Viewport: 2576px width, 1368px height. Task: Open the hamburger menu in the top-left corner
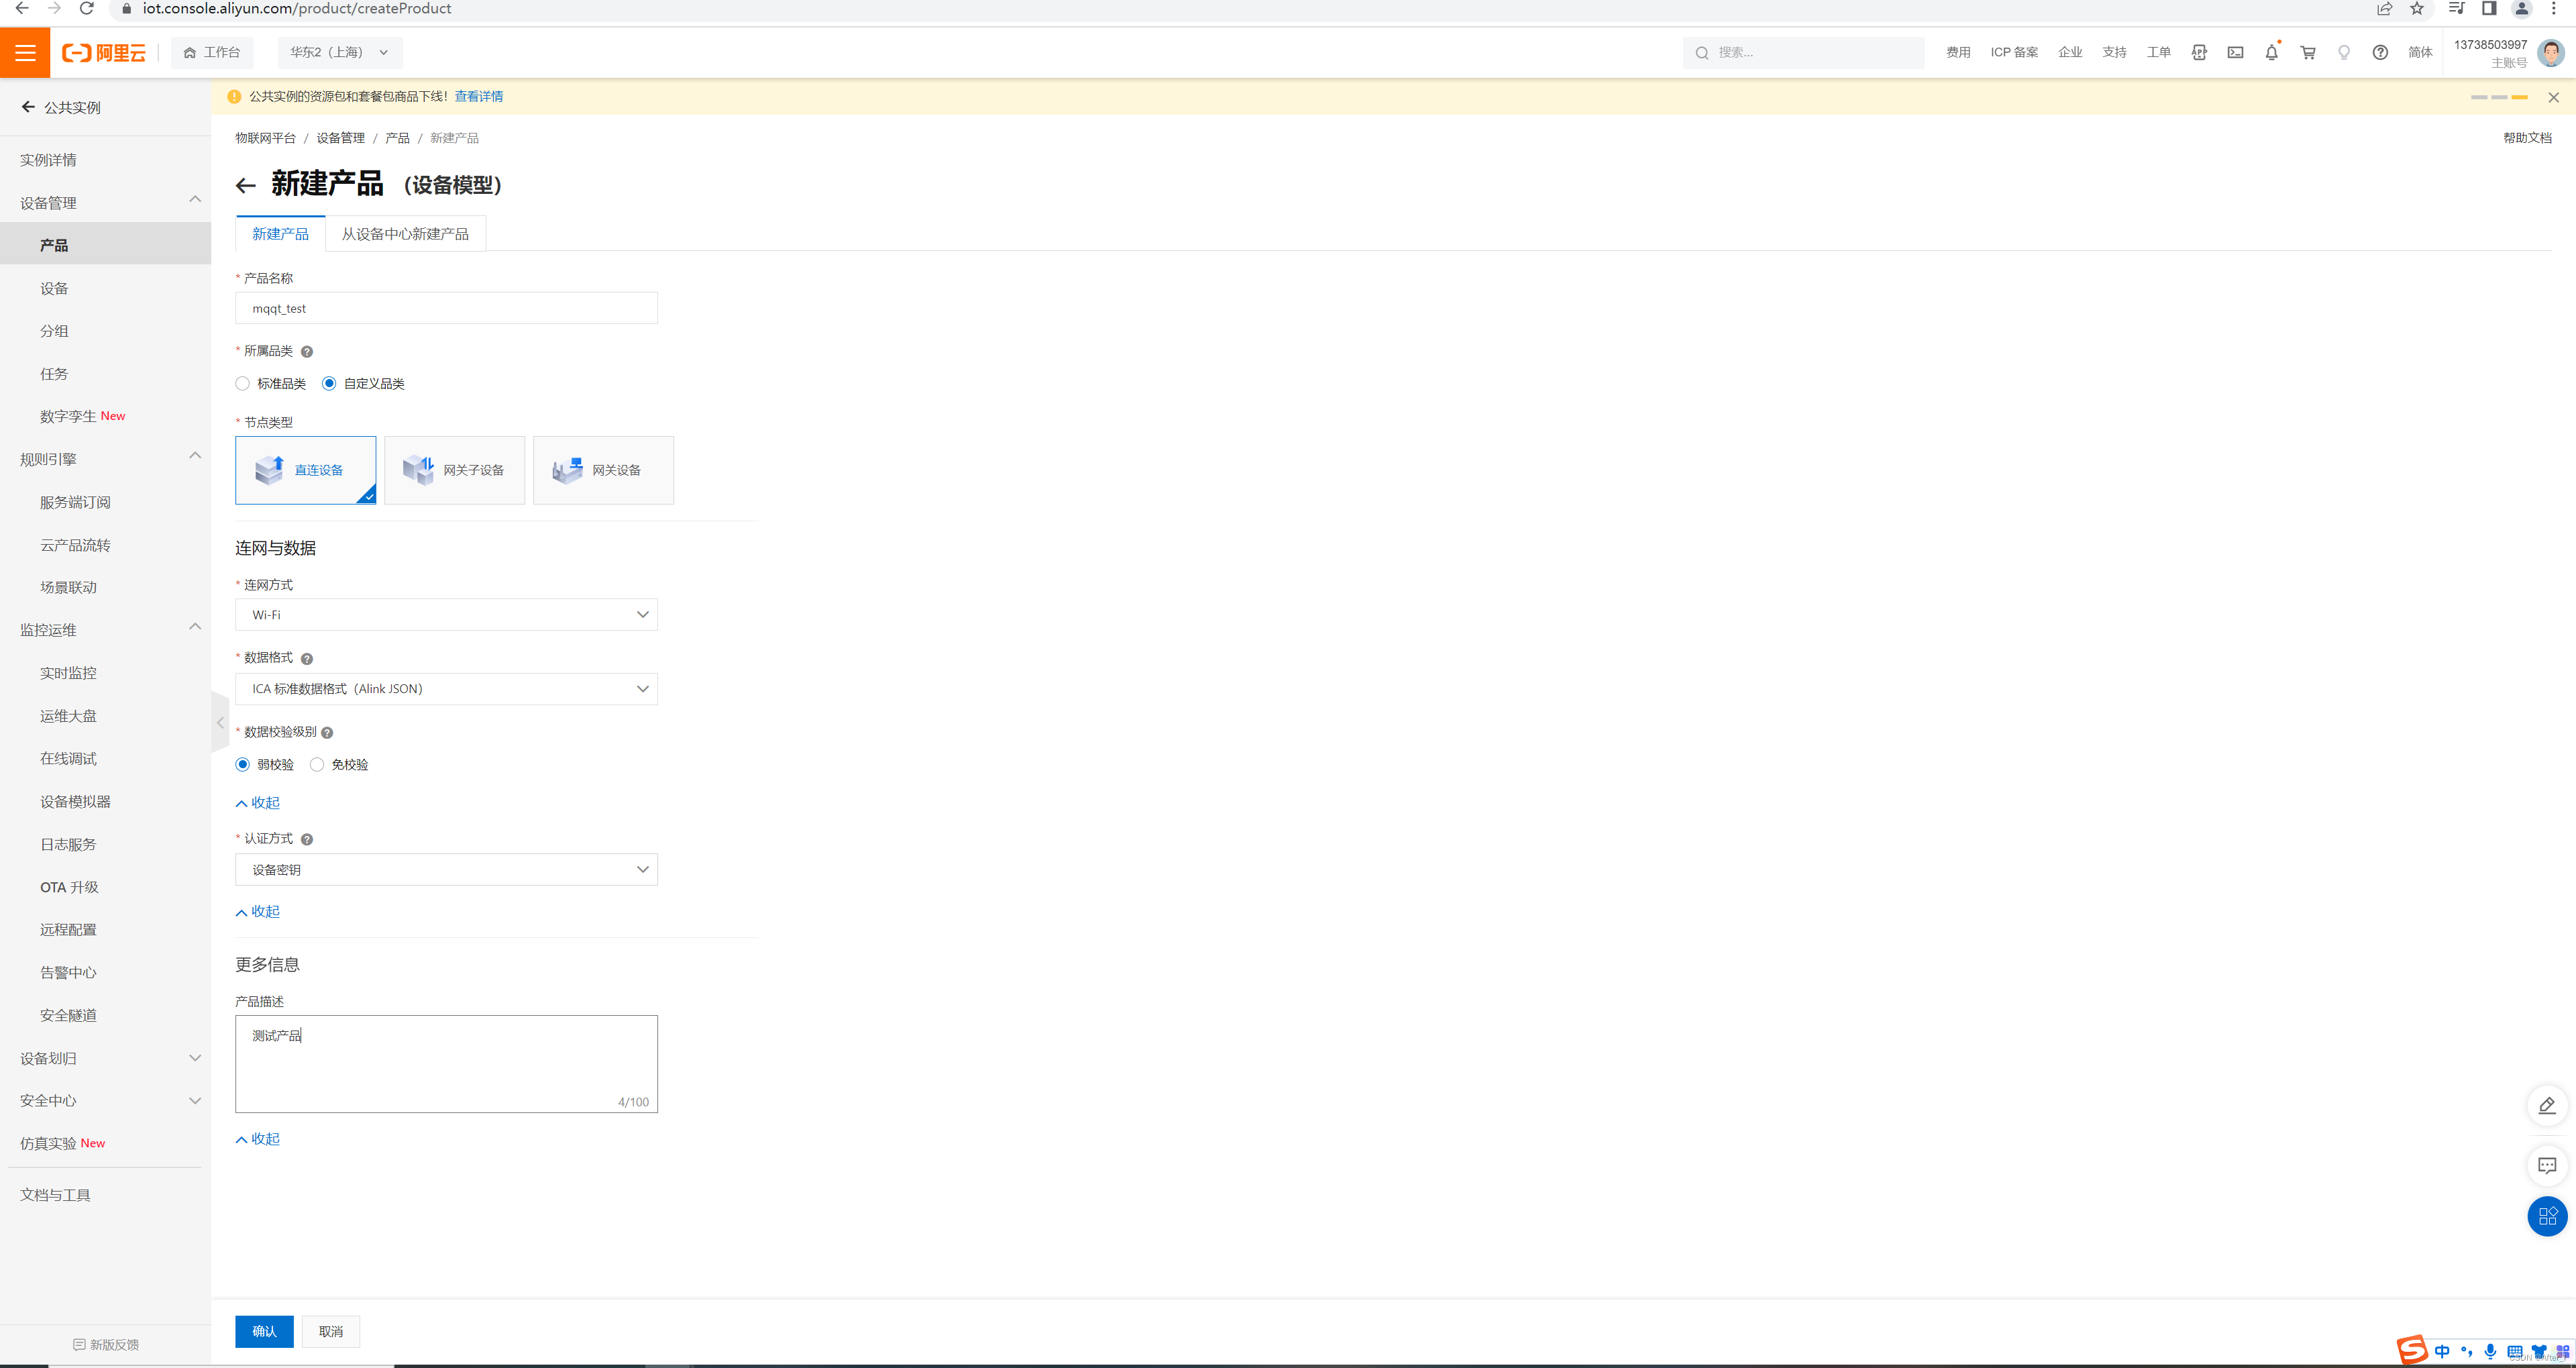tap(25, 53)
